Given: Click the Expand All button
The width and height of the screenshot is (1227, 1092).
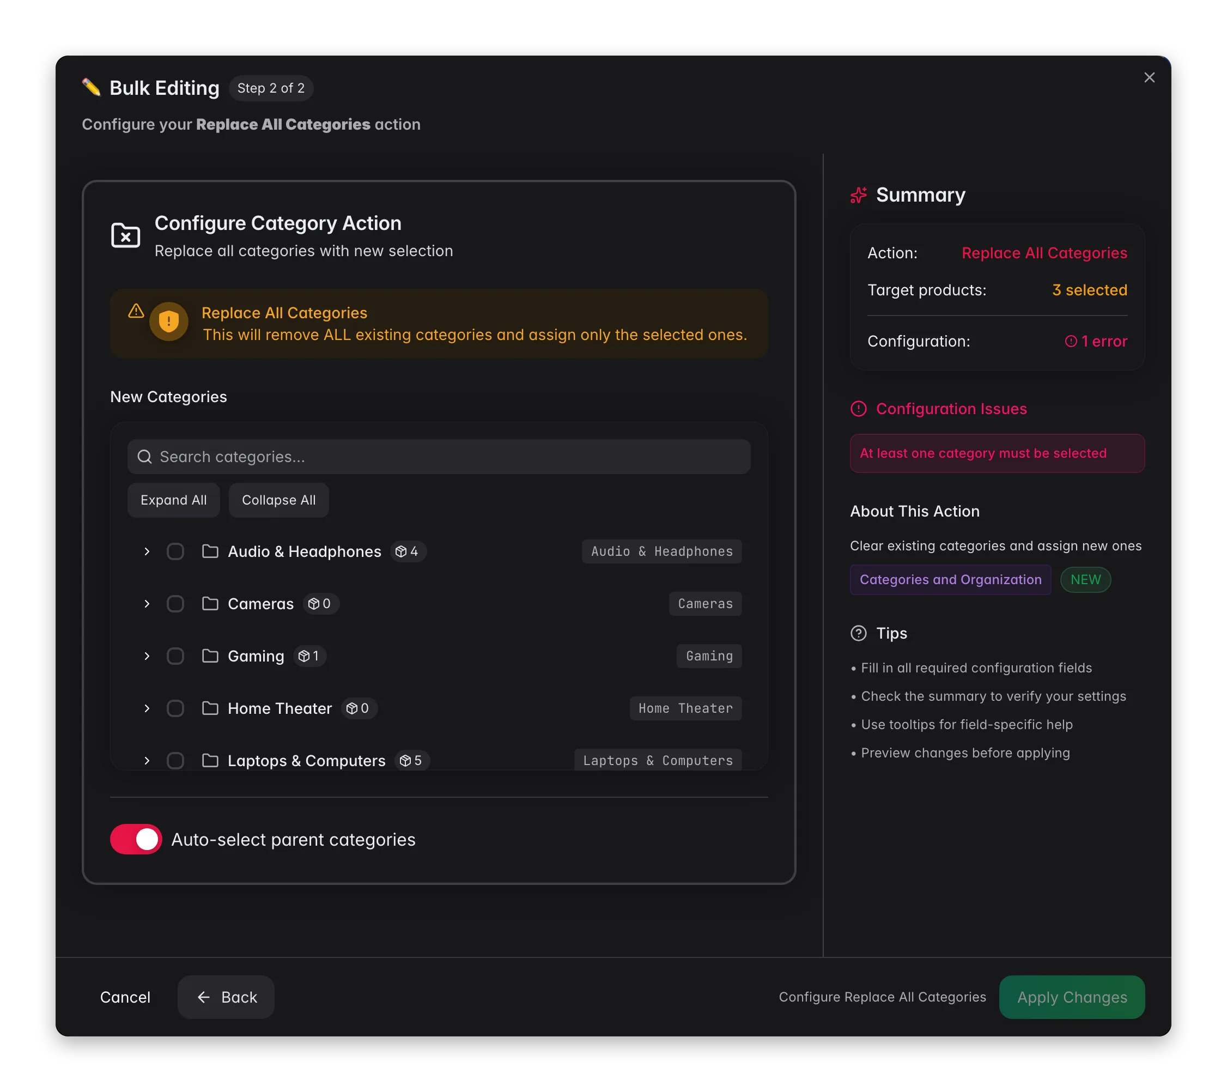Looking at the screenshot, I should [173, 500].
